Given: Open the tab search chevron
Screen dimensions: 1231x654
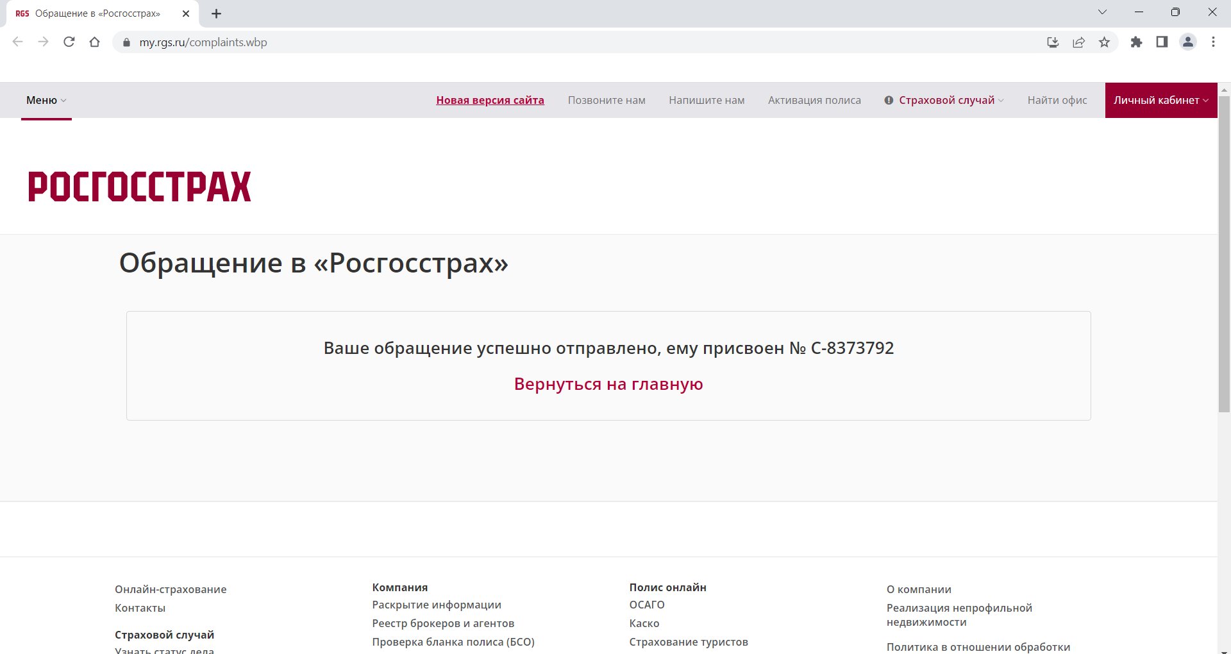Looking at the screenshot, I should (1102, 12).
